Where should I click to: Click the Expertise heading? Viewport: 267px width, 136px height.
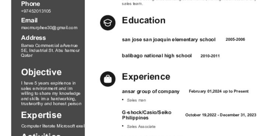coord(41,115)
